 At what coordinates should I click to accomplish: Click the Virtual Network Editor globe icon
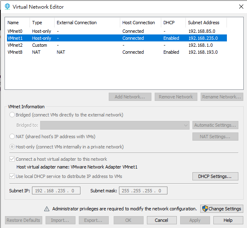click(x=7, y=7)
